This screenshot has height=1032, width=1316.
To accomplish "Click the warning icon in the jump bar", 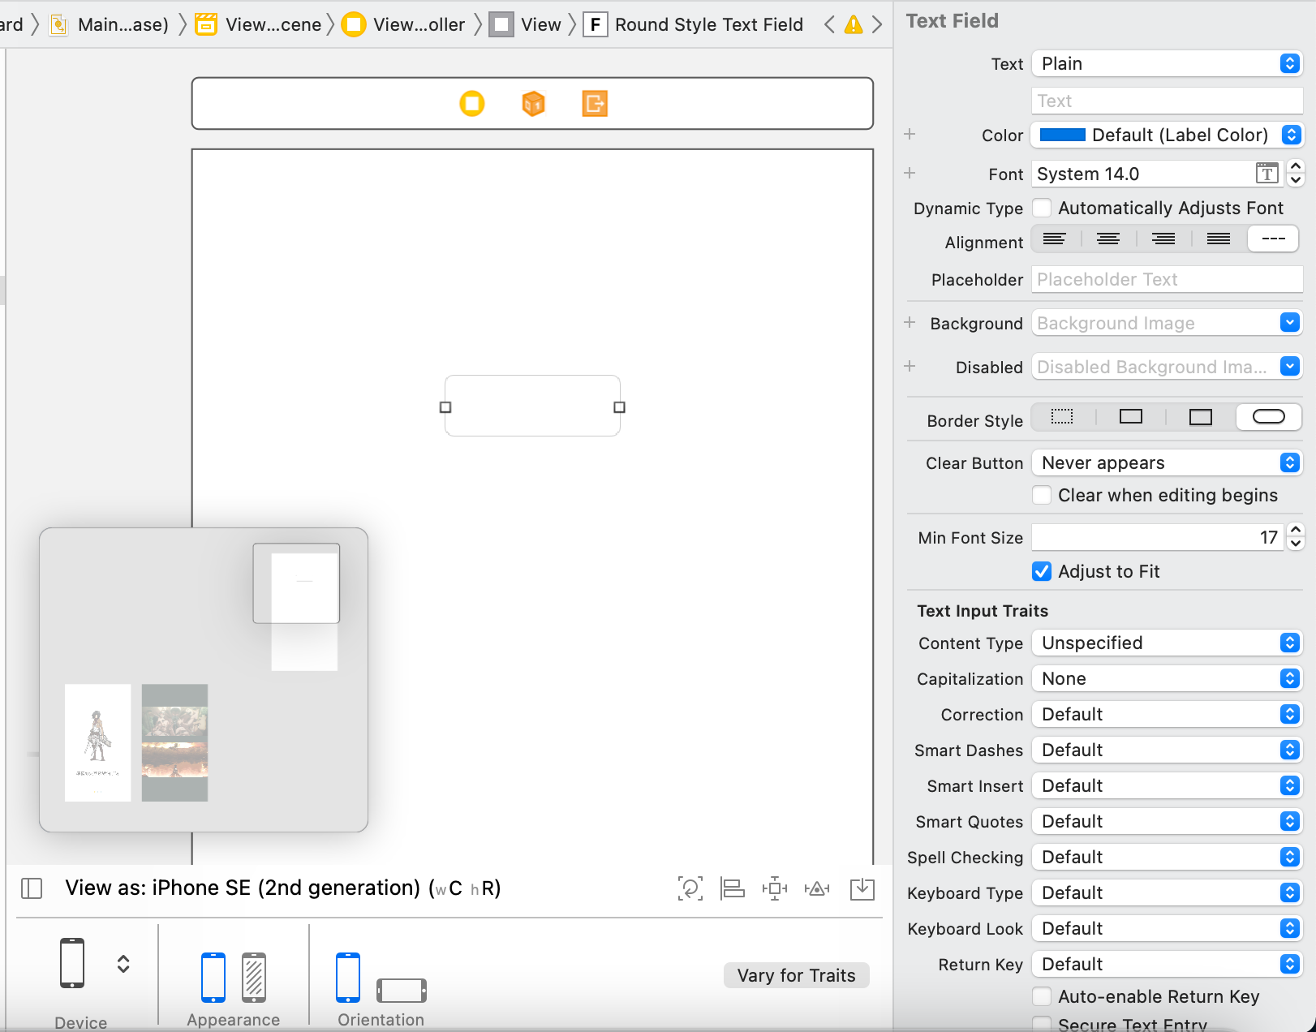I will pyautogui.click(x=853, y=24).
